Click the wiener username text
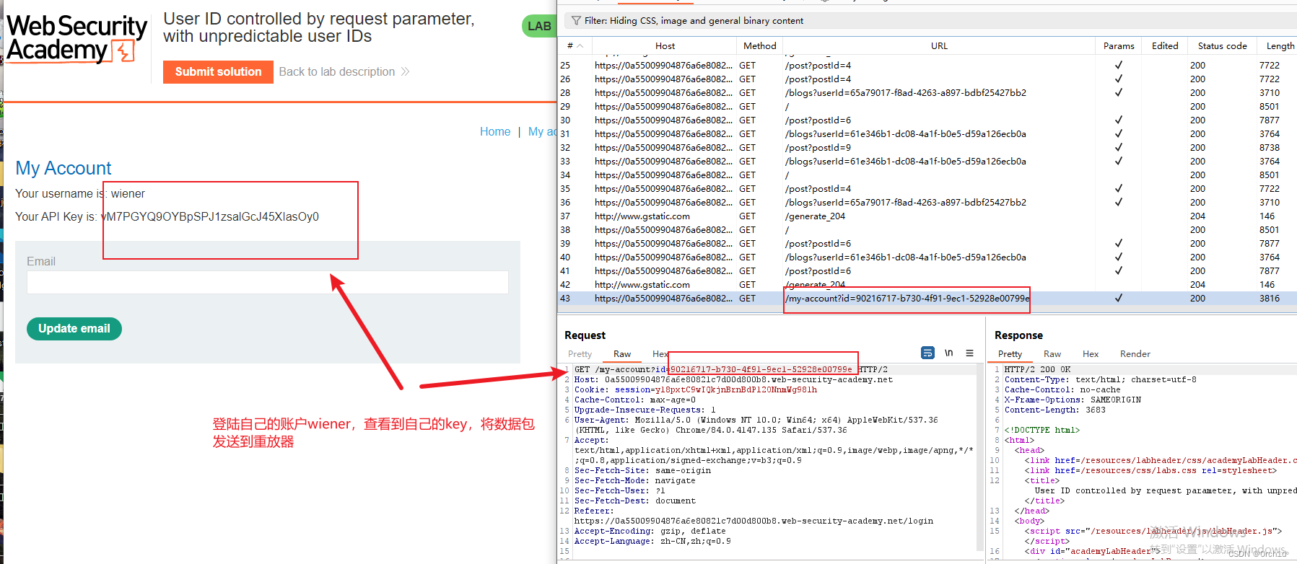This screenshot has height=564, width=1297. coord(128,193)
